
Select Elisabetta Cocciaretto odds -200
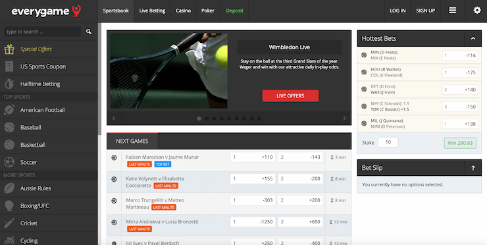pos(300,178)
